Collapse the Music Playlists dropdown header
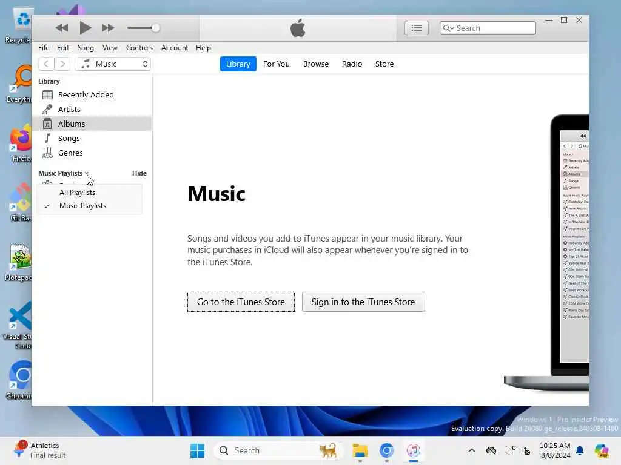 click(x=63, y=173)
